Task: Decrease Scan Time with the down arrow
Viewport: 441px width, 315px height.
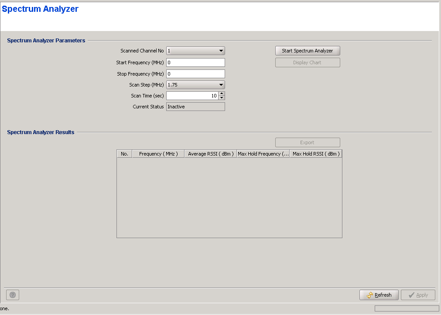Action: tap(222, 98)
